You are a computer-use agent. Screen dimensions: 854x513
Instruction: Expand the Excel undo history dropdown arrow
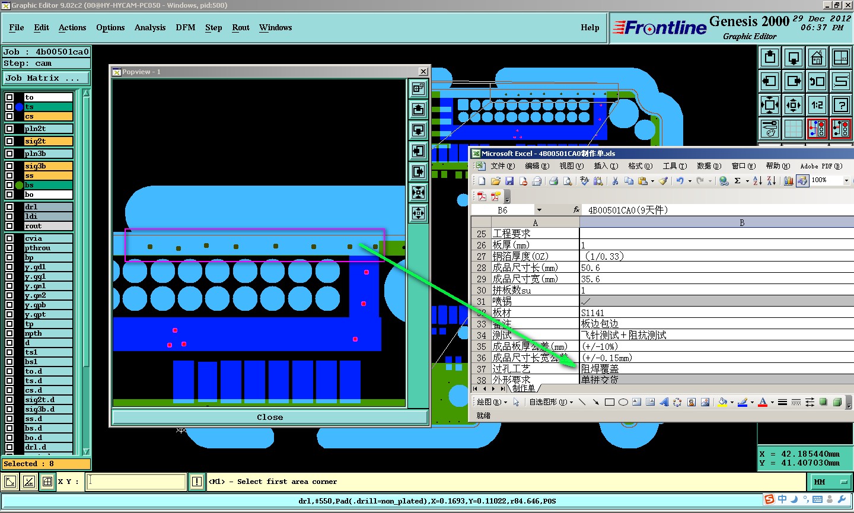pyautogui.click(x=689, y=181)
